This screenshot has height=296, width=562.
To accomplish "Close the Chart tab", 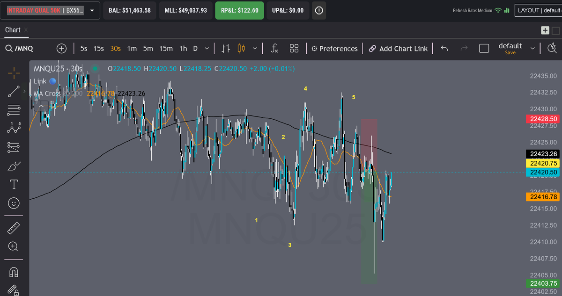I will click(x=26, y=30).
